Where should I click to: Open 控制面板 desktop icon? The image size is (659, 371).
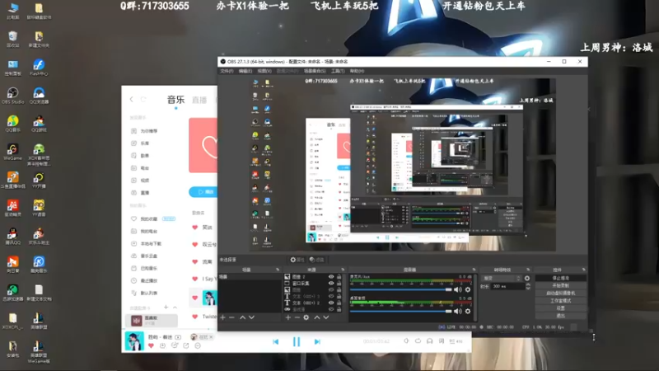click(12, 68)
